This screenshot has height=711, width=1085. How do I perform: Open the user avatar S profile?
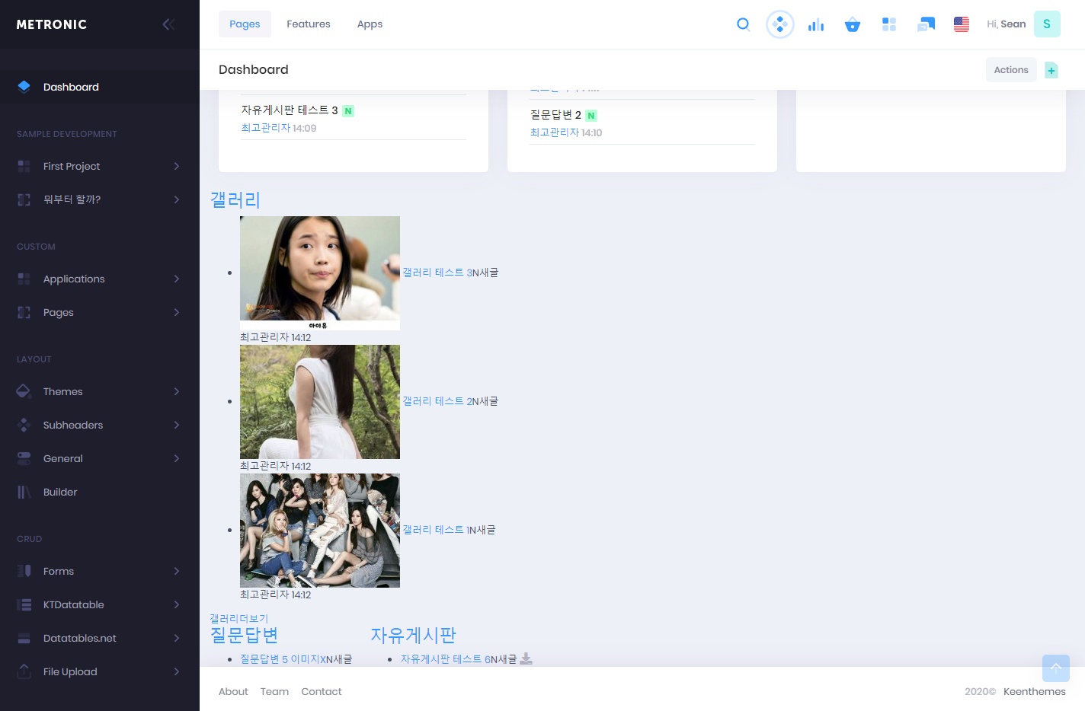(x=1046, y=24)
